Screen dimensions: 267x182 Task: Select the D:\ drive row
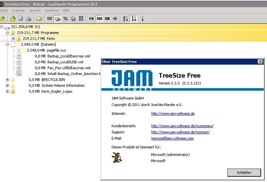[133, 27]
